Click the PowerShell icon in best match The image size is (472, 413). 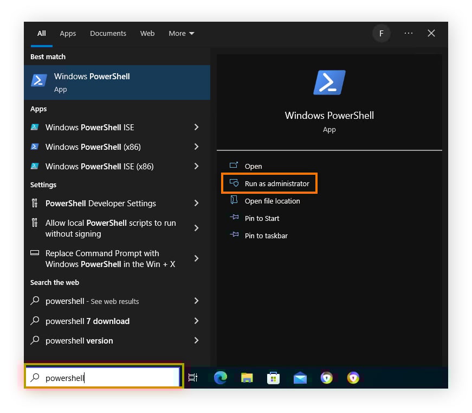pos(39,80)
